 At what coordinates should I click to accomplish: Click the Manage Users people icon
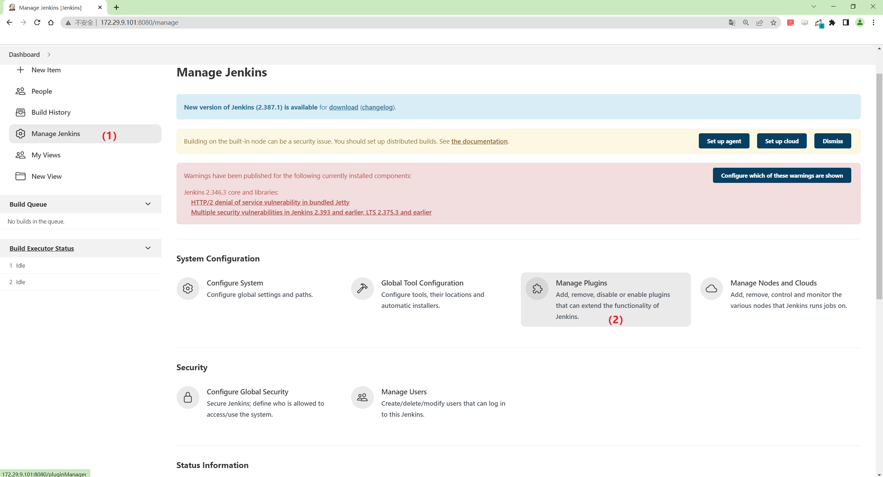[363, 397]
